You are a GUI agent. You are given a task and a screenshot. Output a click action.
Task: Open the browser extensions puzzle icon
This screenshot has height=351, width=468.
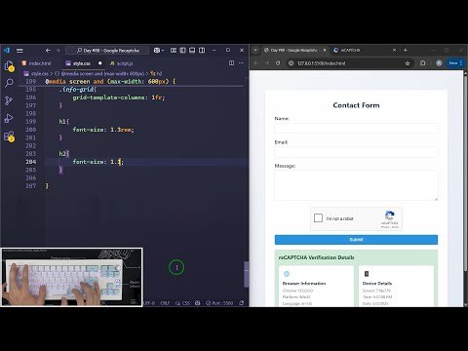tap(422, 63)
